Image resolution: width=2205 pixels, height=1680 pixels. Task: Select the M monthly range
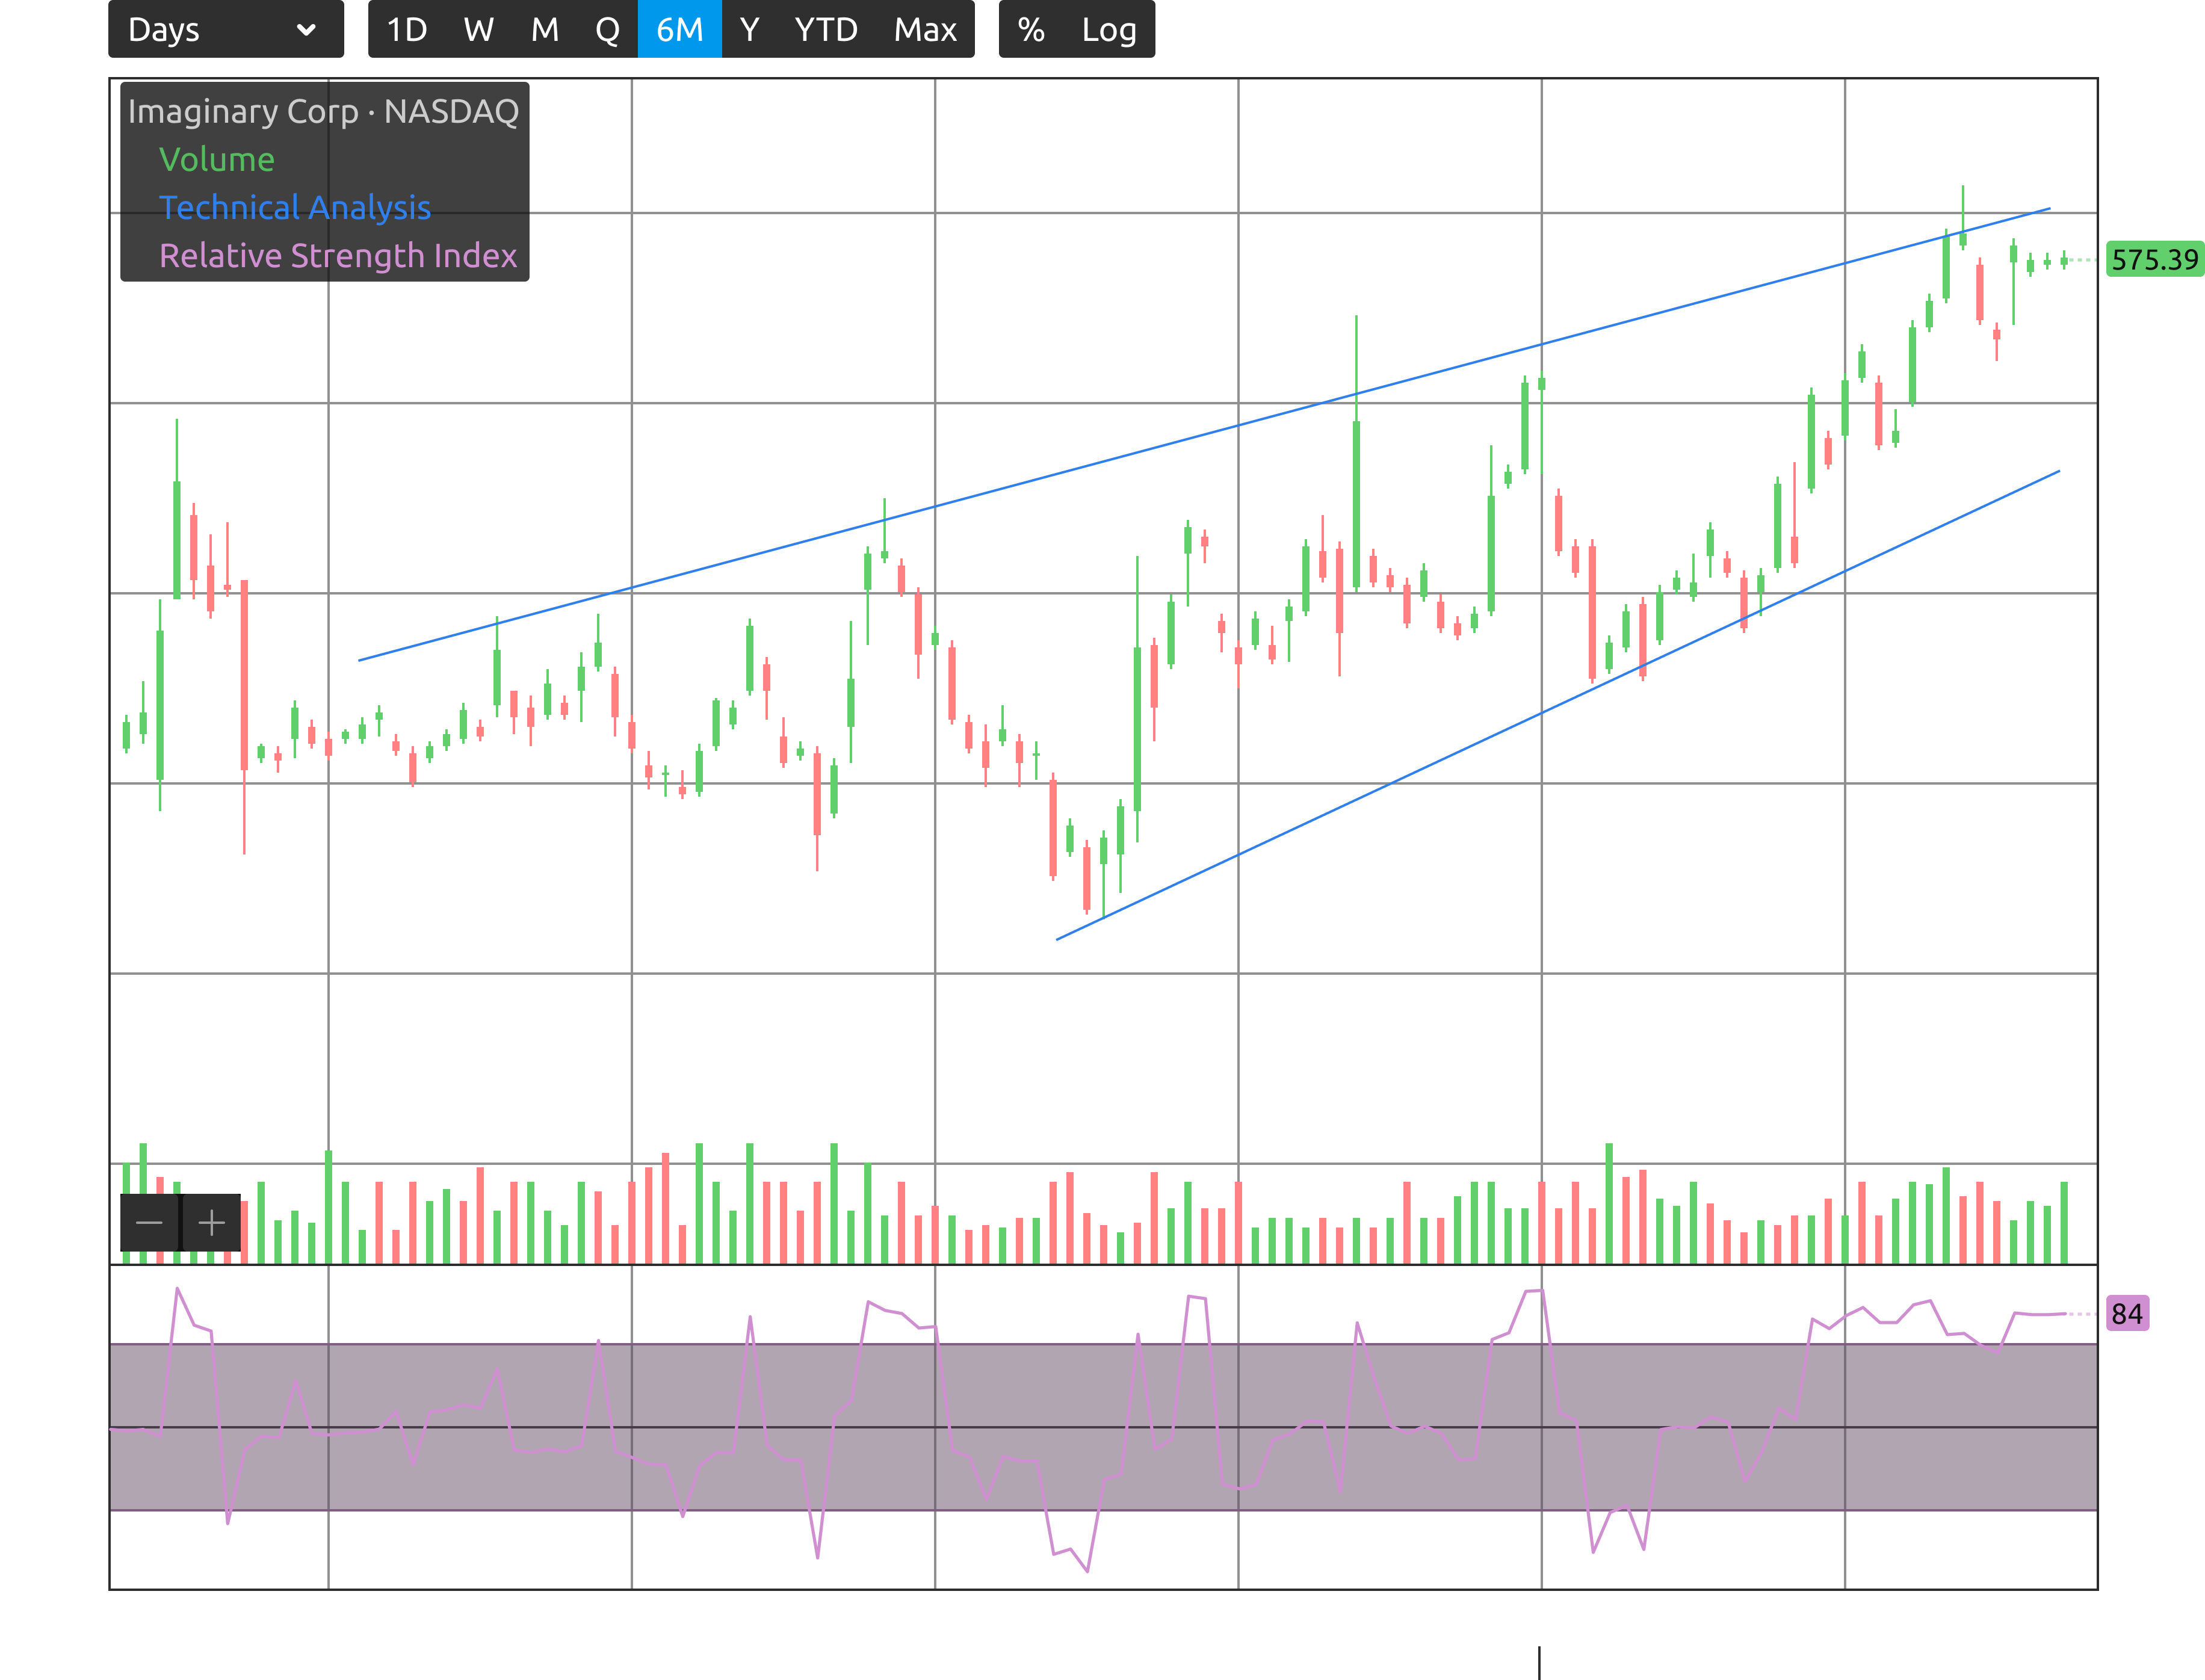[x=544, y=30]
